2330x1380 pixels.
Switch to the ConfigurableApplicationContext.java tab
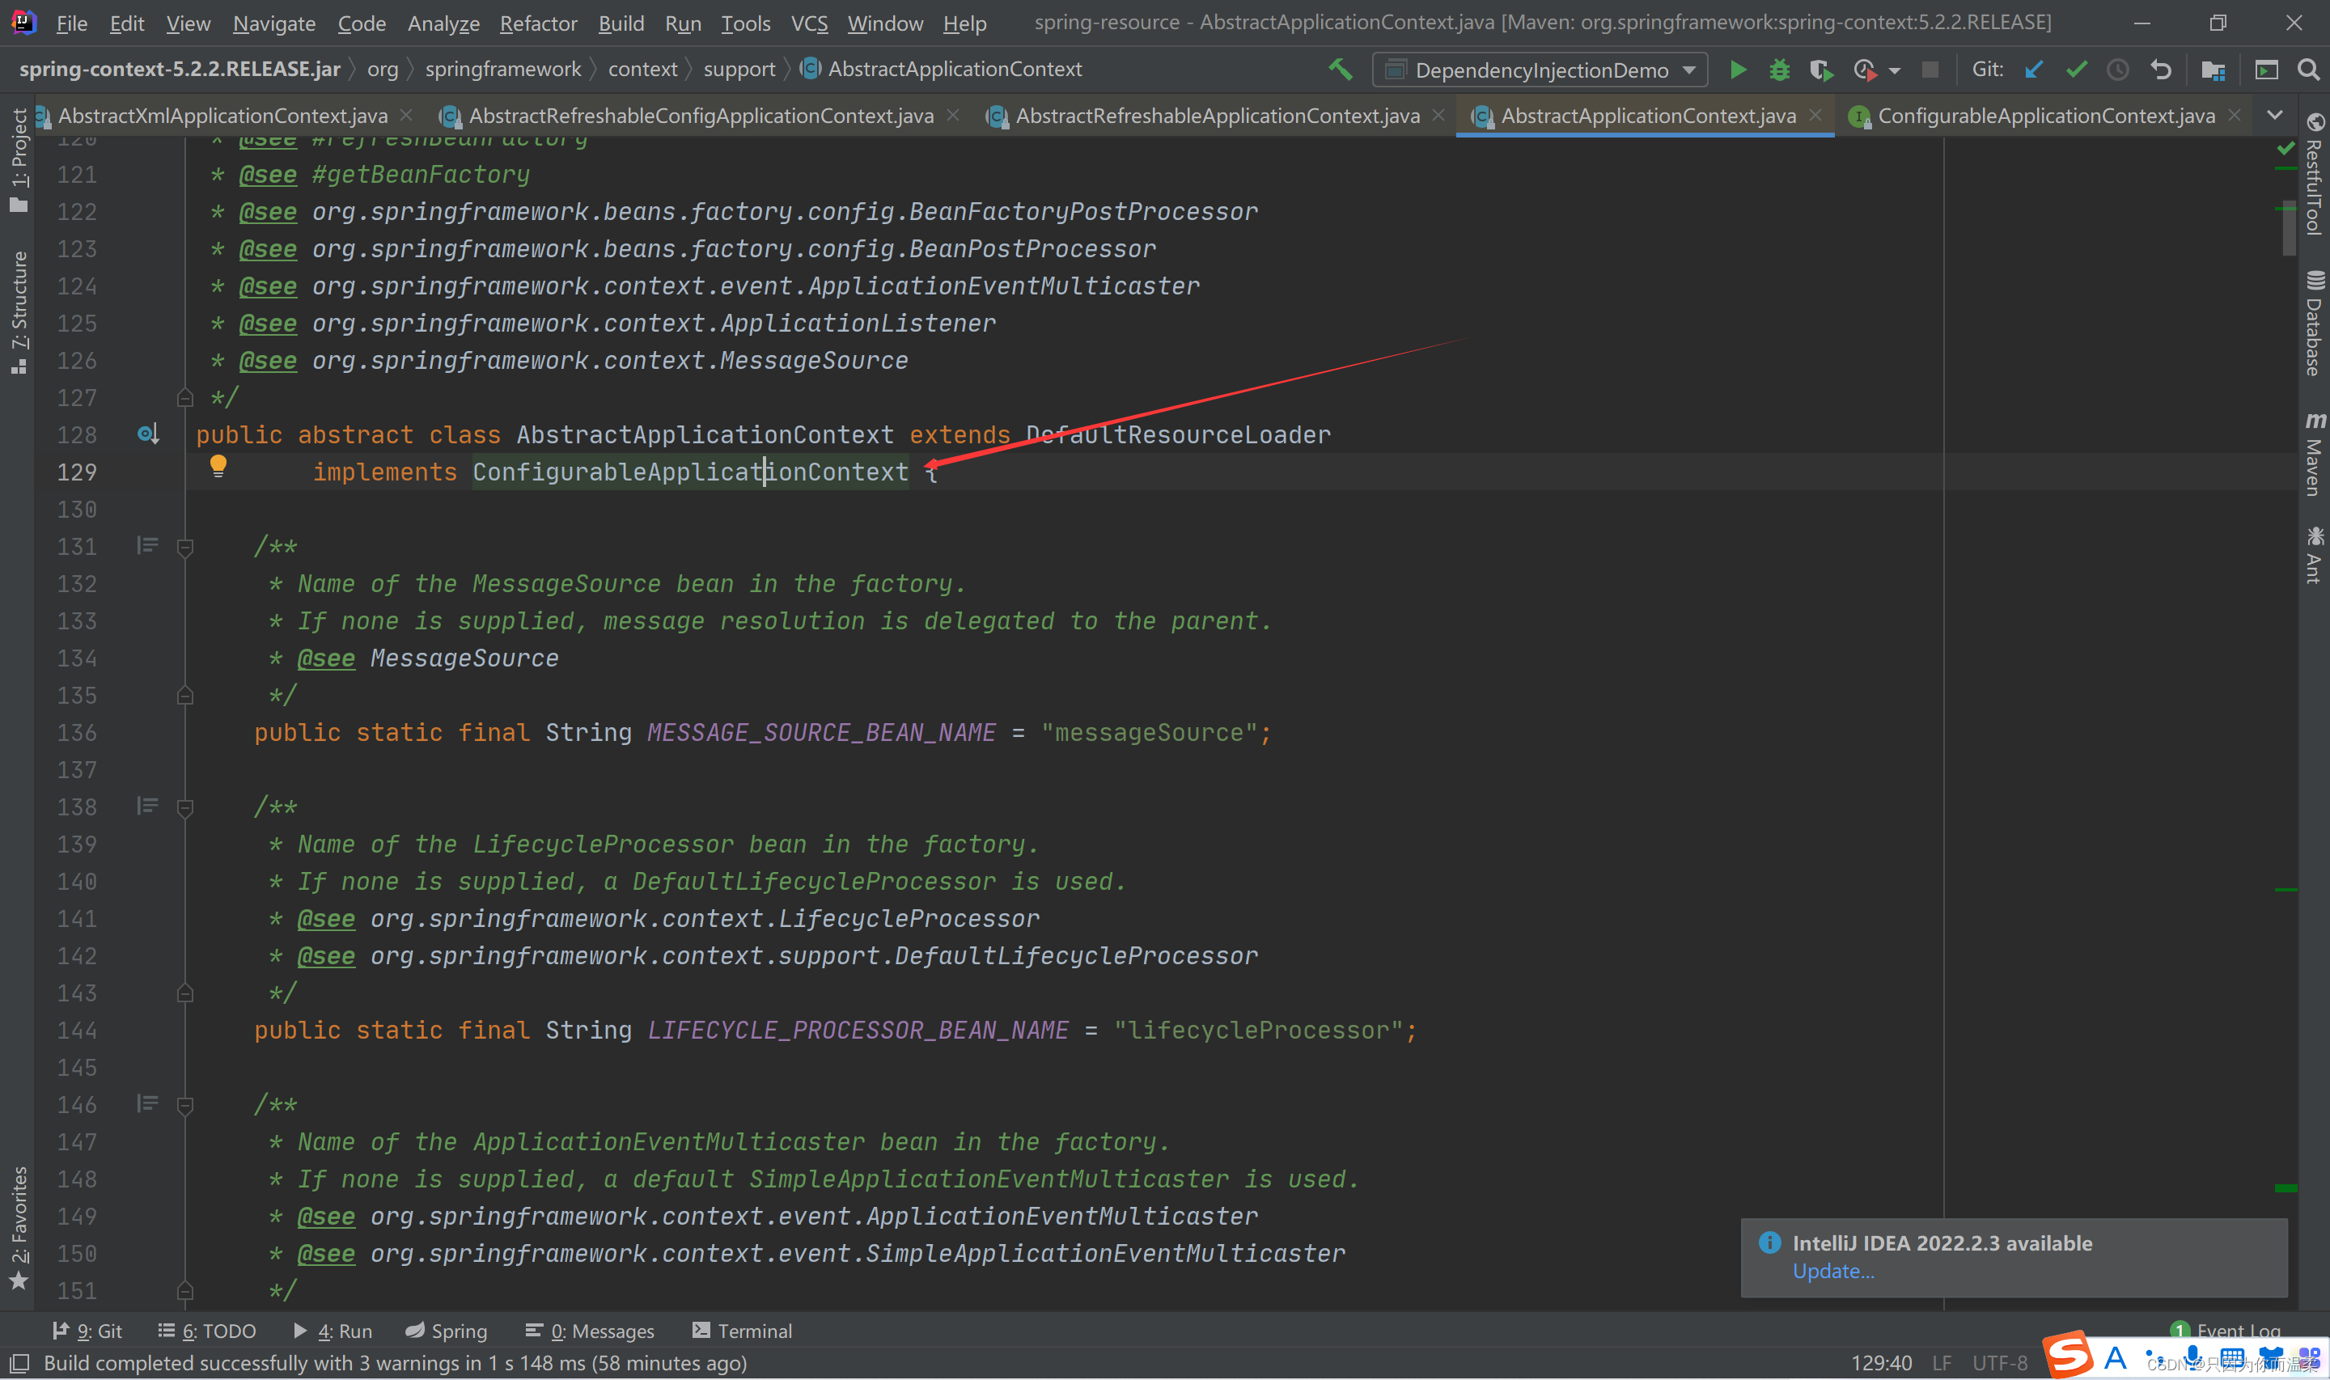tap(2044, 116)
